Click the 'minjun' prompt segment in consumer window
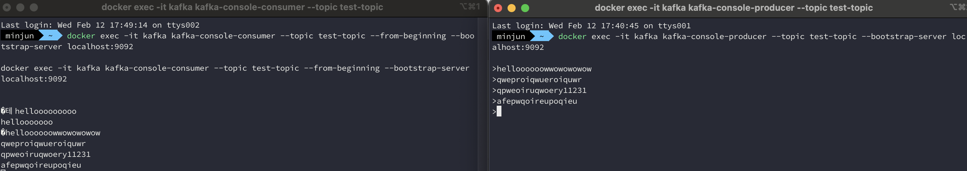The image size is (967, 171). [20, 36]
